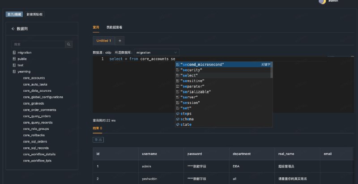Select the core_order_comments table

click(39, 110)
